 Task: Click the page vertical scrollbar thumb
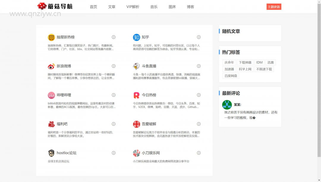tap(319, 80)
